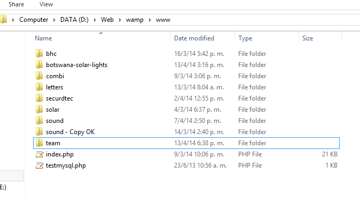This screenshot has width=360, height=199.
Task: Open the Share ribbon tab
Action: tap(17, 4)
